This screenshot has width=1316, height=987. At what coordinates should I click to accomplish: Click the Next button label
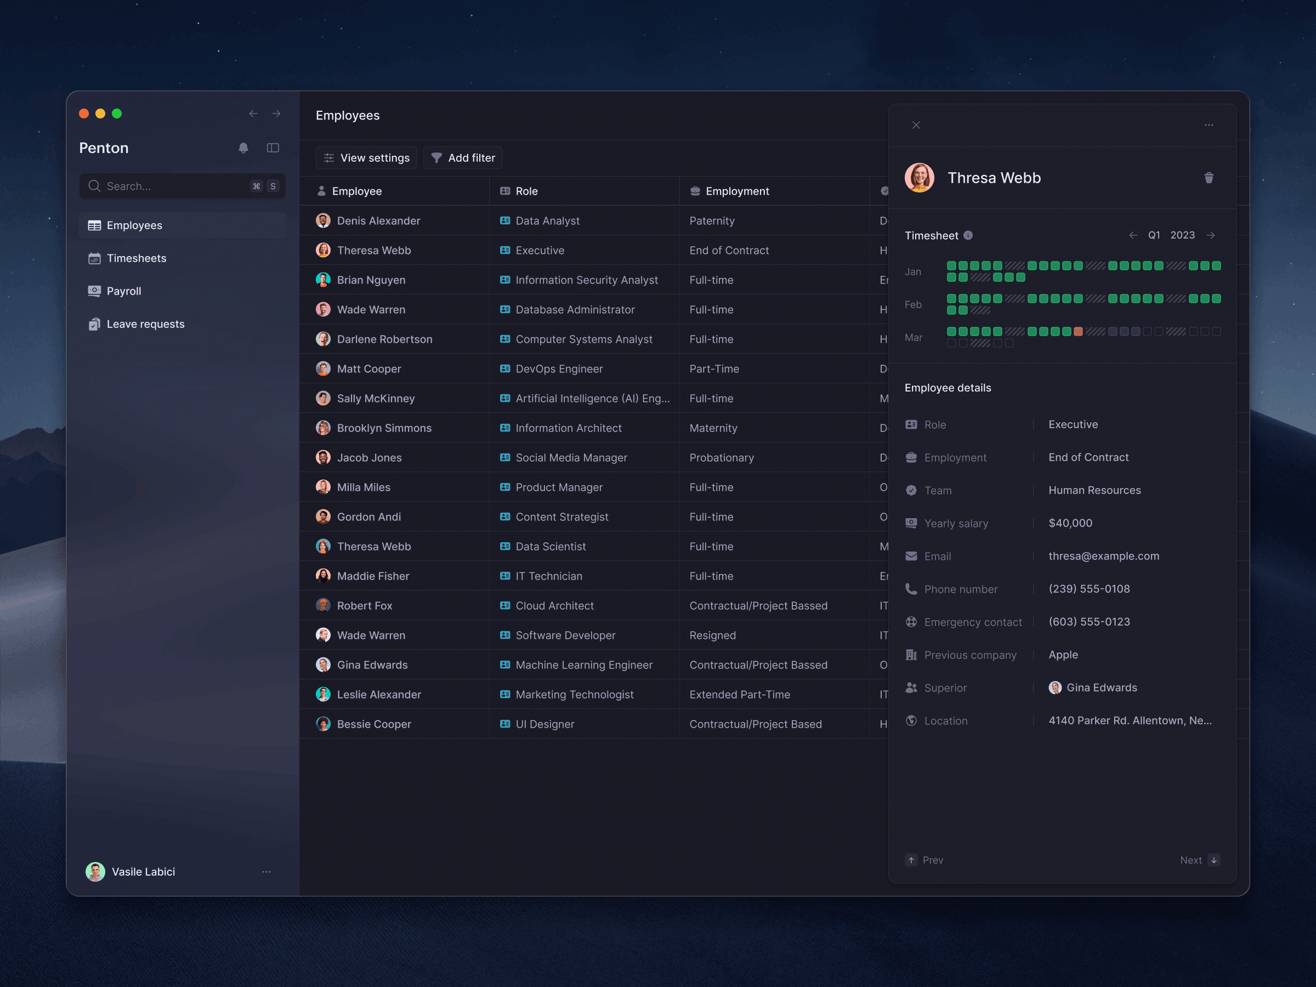point(1191,860)
